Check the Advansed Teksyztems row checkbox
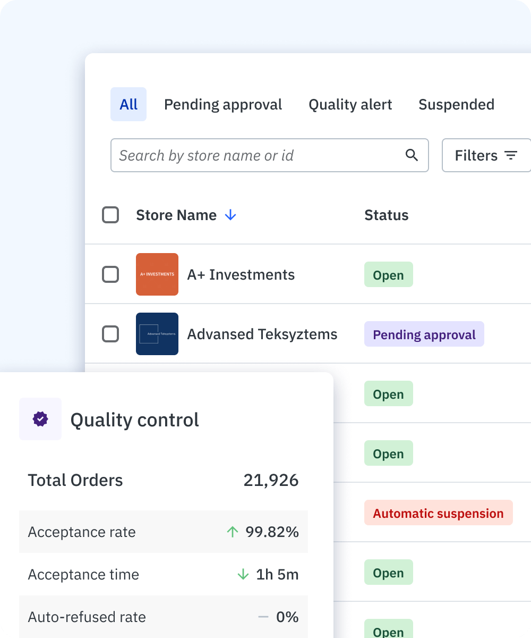 pos(110,334)
